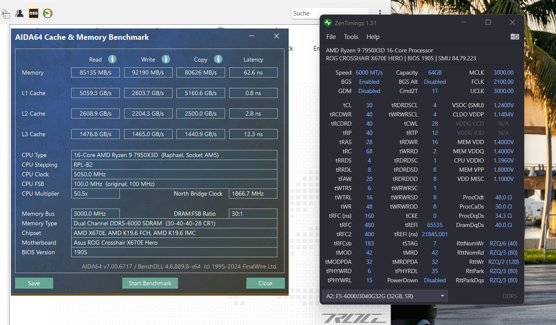Click the Copy info icon in AIDA64
The height and width of the screenshot is (325, 556).
[217, 59]
